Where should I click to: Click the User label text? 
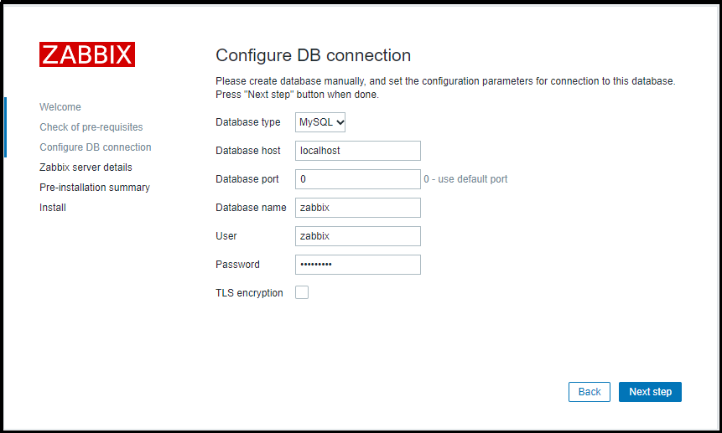tap(226, 236)
